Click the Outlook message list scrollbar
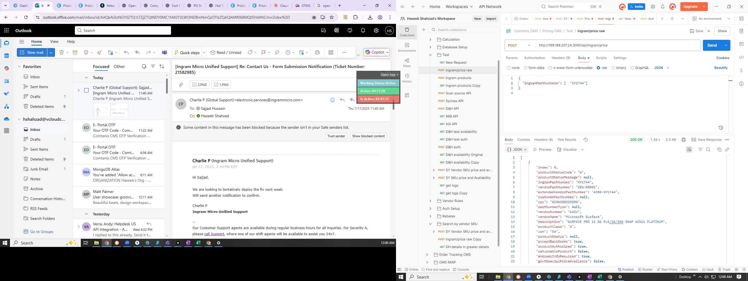The width and height of the screenshot is (748, 281). [x=167, y=86]
